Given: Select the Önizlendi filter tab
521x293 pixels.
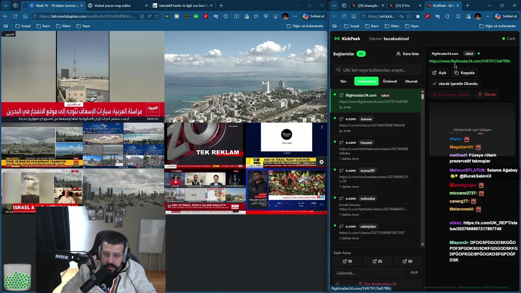Looking at the screenshot, I should tap(390, 81).
